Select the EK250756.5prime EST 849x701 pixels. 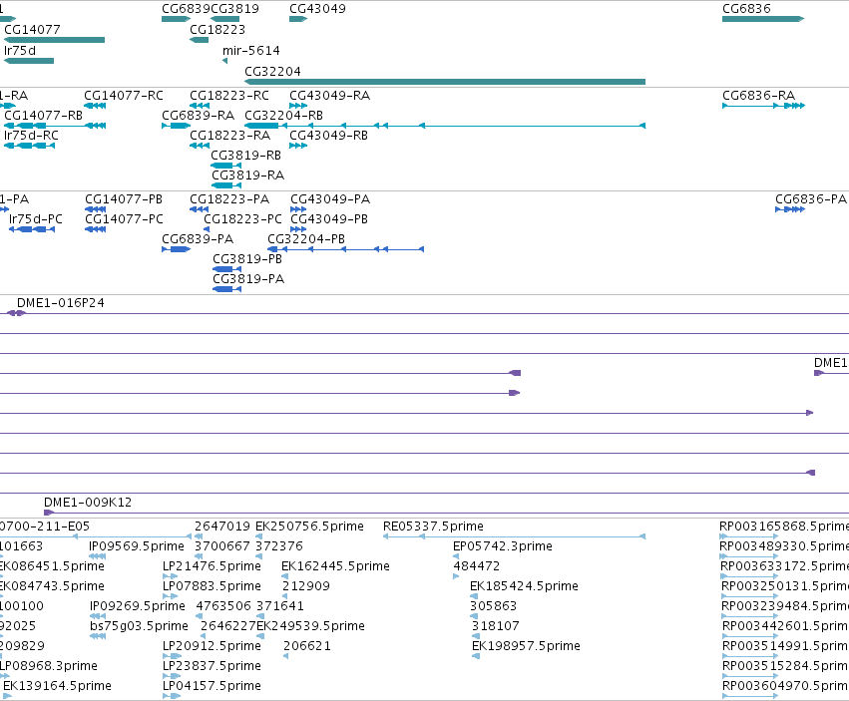click(258, 536)
